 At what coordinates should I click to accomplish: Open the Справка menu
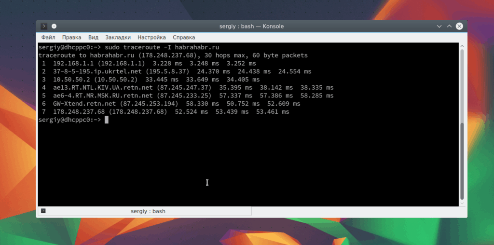pyautogui.click(x=184, y=38)
